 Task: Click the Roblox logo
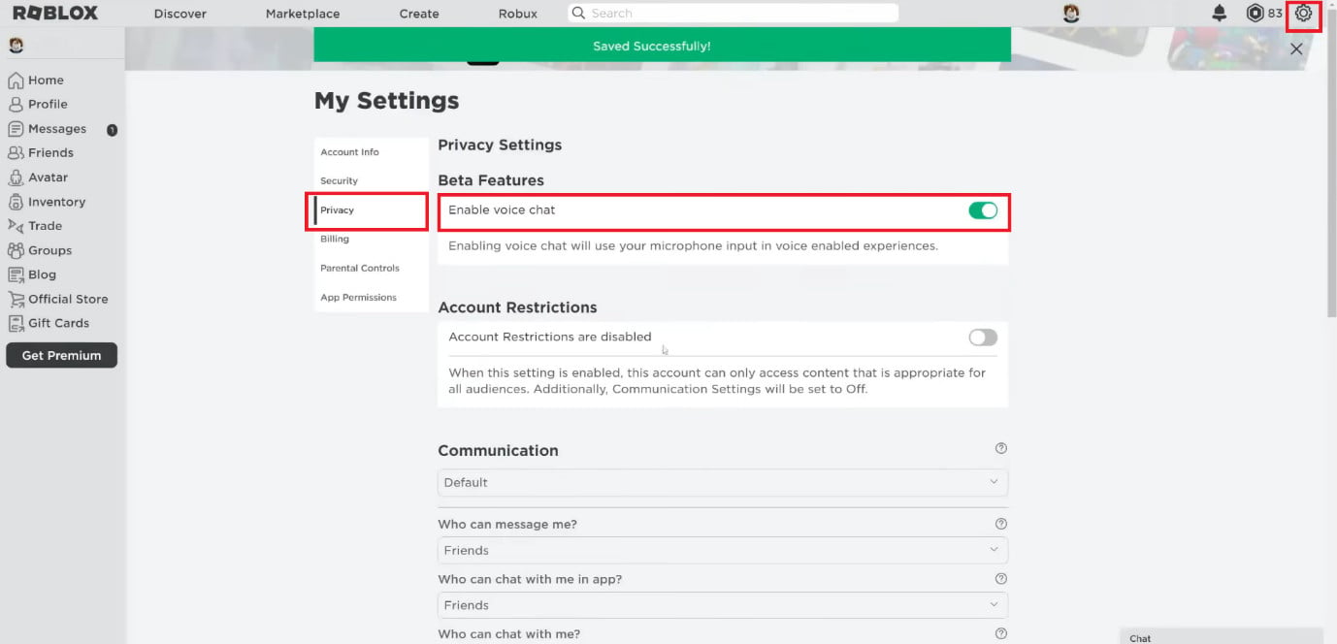click(53, 14)
